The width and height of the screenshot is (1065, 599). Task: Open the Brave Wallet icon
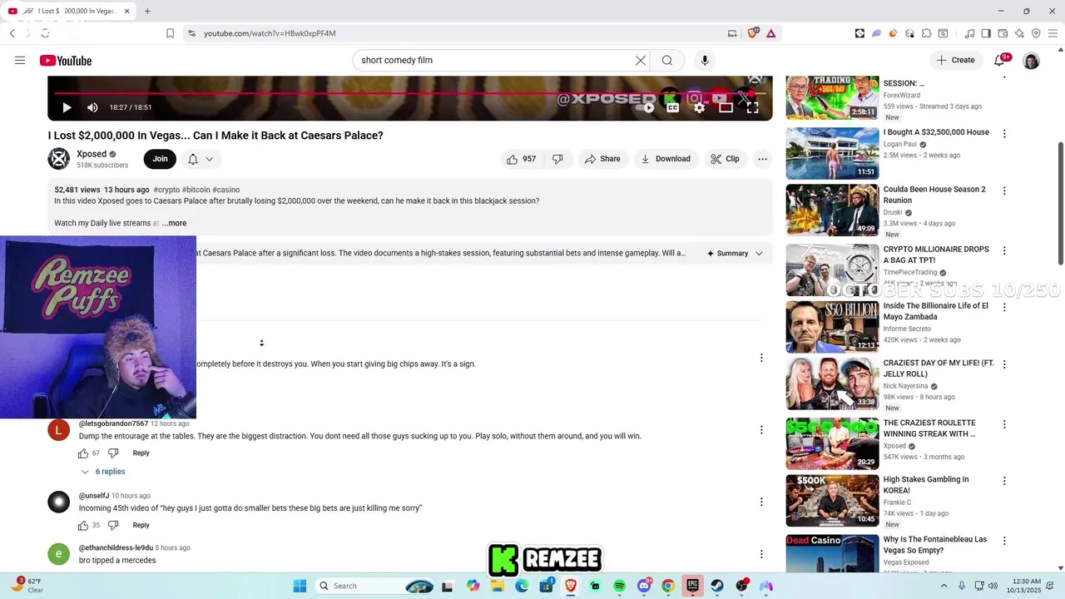pos(1003,33)
